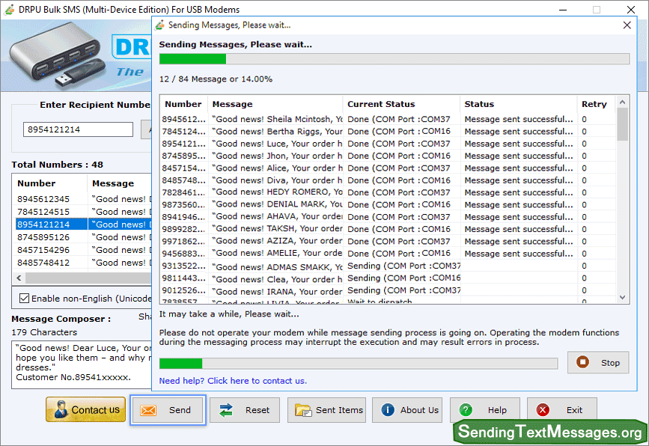
Task: Click the Message column header in dialog
Action: tap(275, 104)
